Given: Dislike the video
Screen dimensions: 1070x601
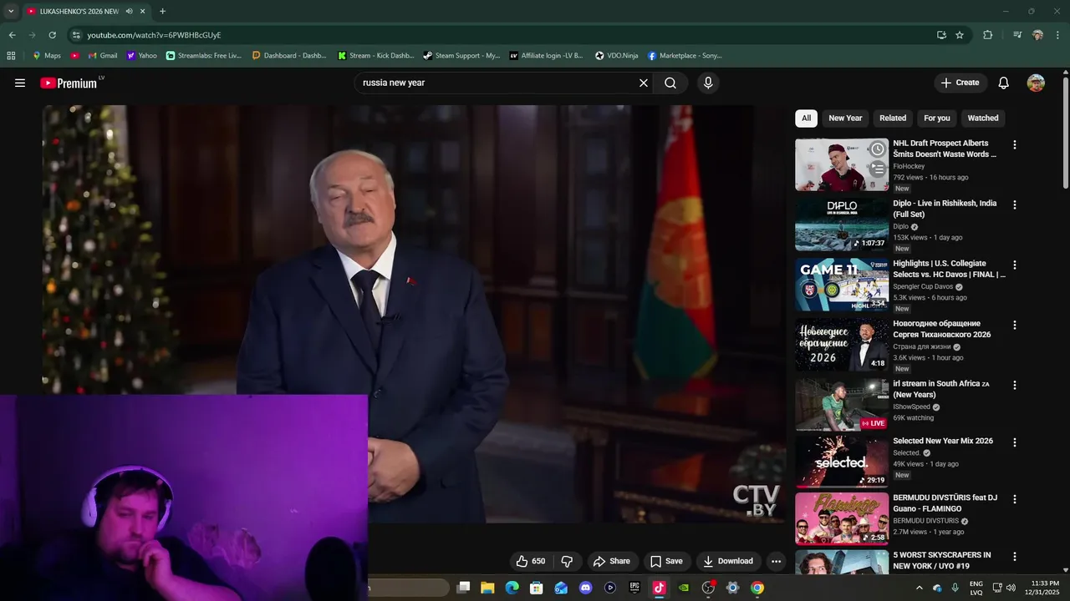Looking at the screenshot, I should [567, 561].
